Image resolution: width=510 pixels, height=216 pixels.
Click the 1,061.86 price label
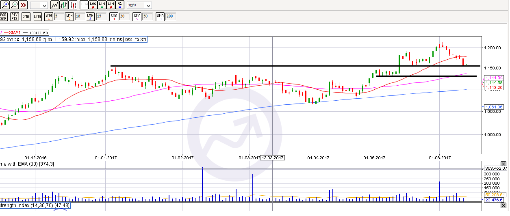(x=495, y=107)
